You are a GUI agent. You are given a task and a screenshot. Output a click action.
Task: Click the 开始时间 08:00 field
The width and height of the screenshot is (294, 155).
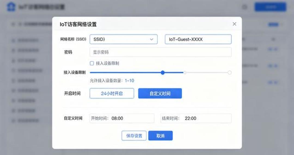[122, 118]
